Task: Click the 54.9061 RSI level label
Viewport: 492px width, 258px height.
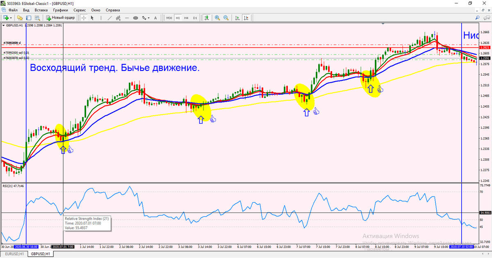Action: tap(485, 213)
